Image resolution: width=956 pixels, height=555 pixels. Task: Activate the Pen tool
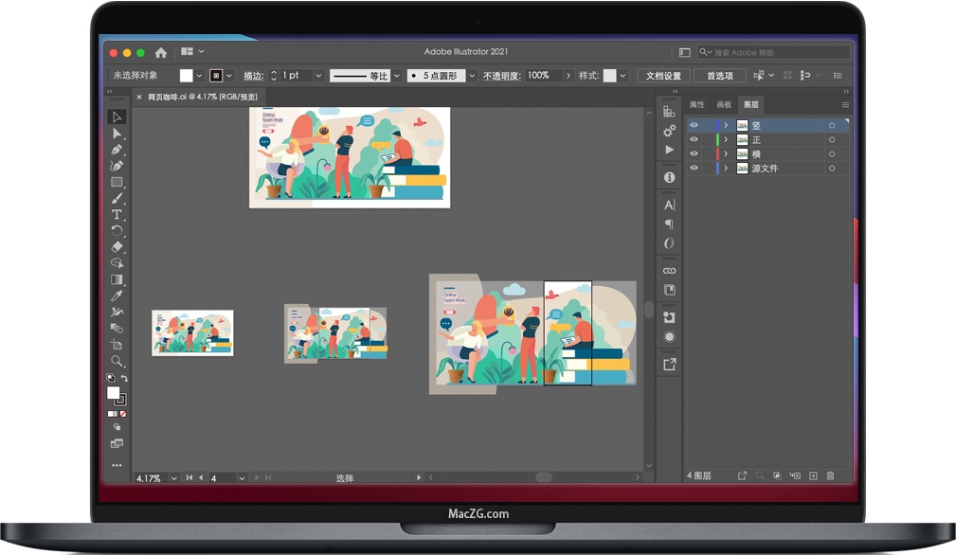[117, 150]
